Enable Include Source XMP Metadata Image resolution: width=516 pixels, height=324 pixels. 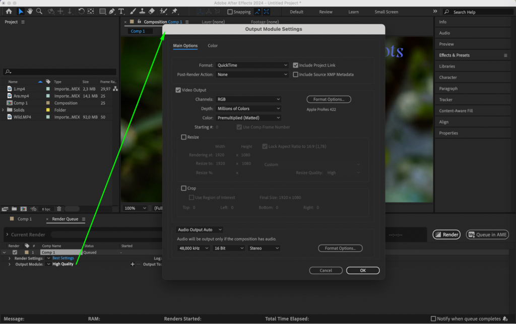[x=296, y=75]
